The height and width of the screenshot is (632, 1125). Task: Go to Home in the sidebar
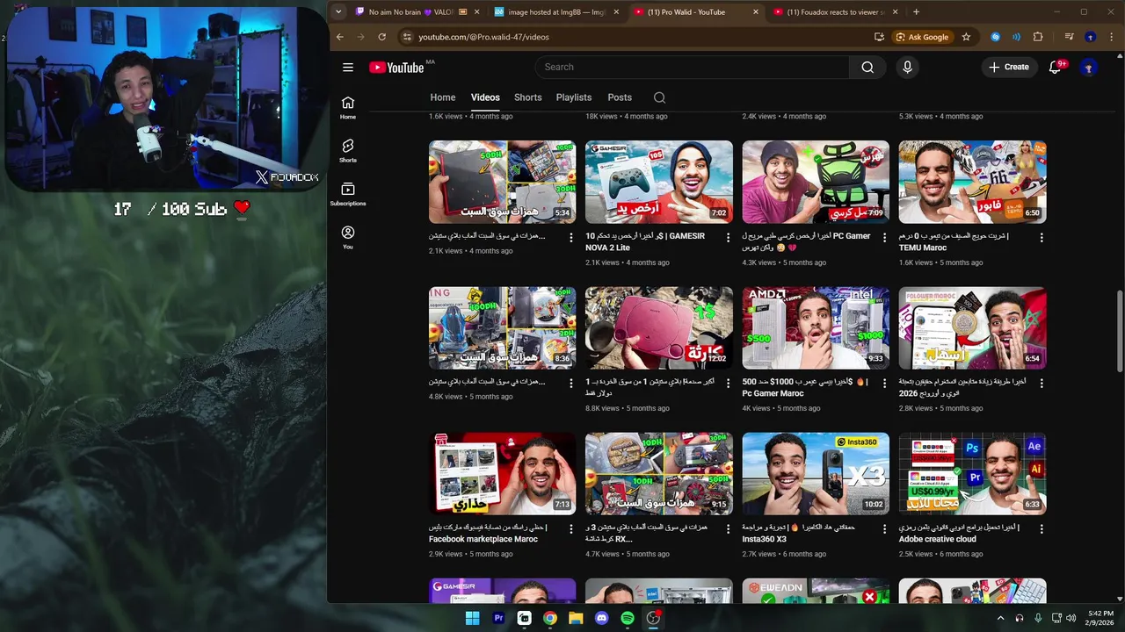348,108
